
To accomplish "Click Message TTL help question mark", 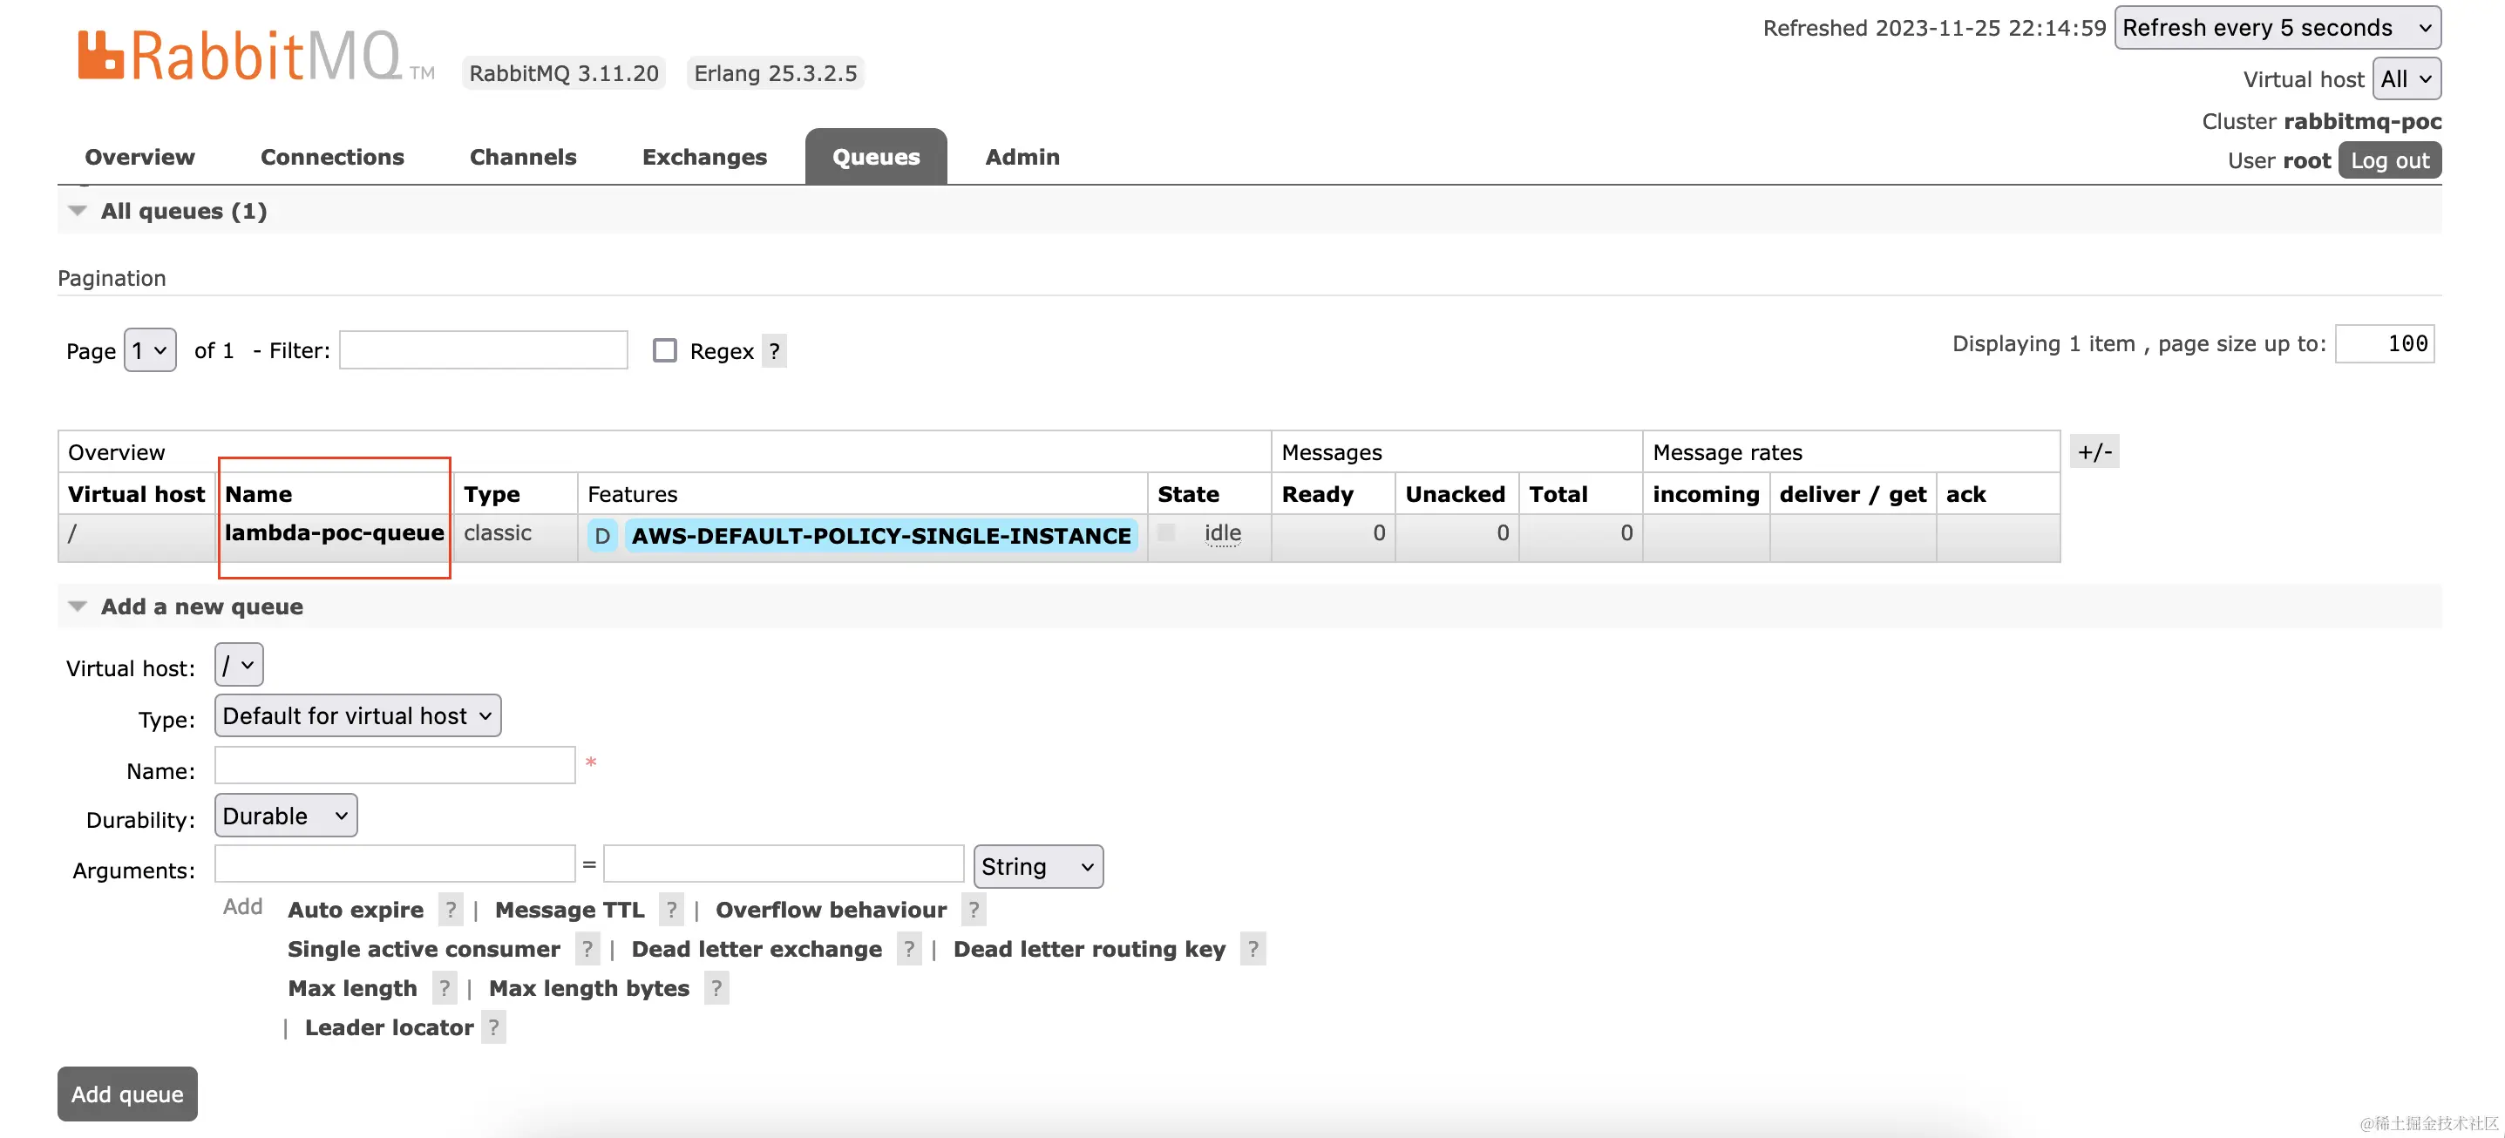I will 671,910.
